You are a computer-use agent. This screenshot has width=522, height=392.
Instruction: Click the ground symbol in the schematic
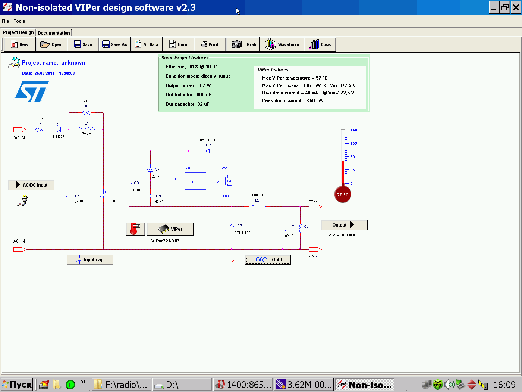[232, 260]
